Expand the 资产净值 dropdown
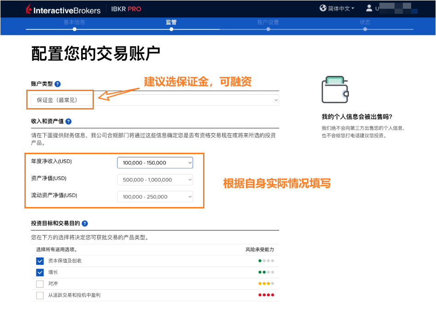Screen dimensions: 436x311 point(155,180)
